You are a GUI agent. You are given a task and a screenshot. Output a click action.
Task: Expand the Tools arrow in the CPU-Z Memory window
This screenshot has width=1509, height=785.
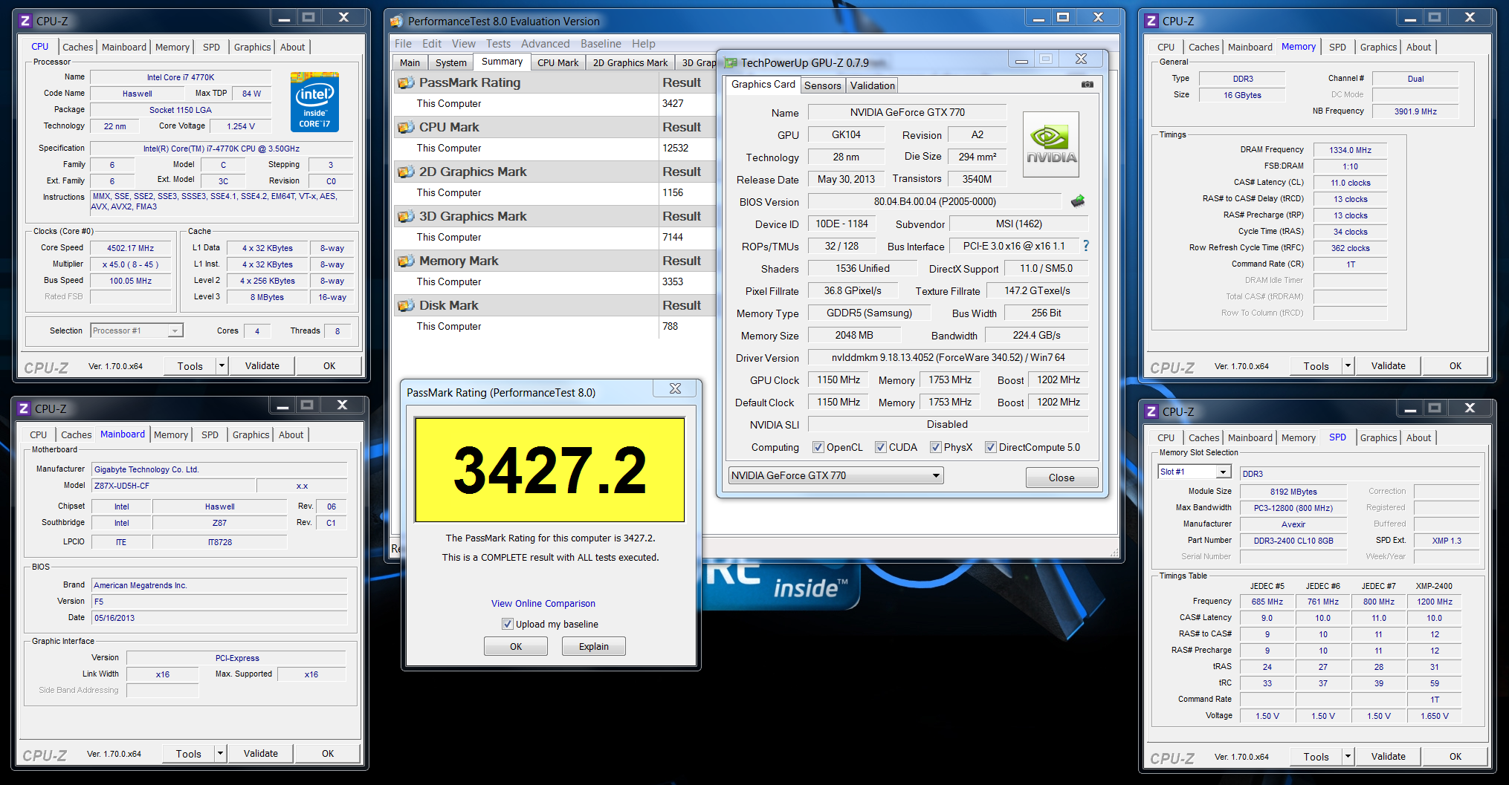tap(1348, 365)
